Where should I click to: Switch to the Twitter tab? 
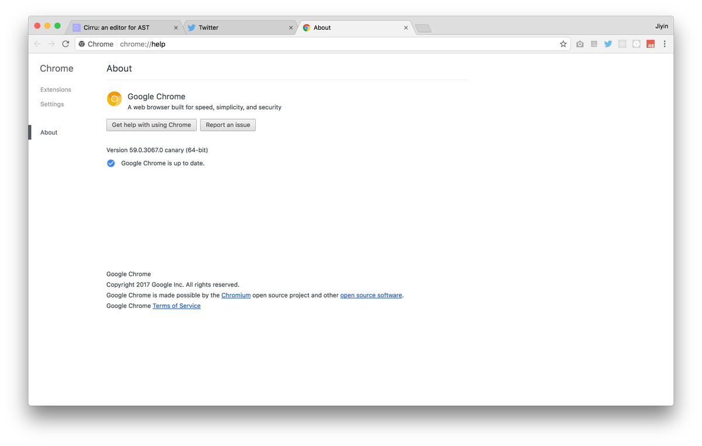point(240,27)
